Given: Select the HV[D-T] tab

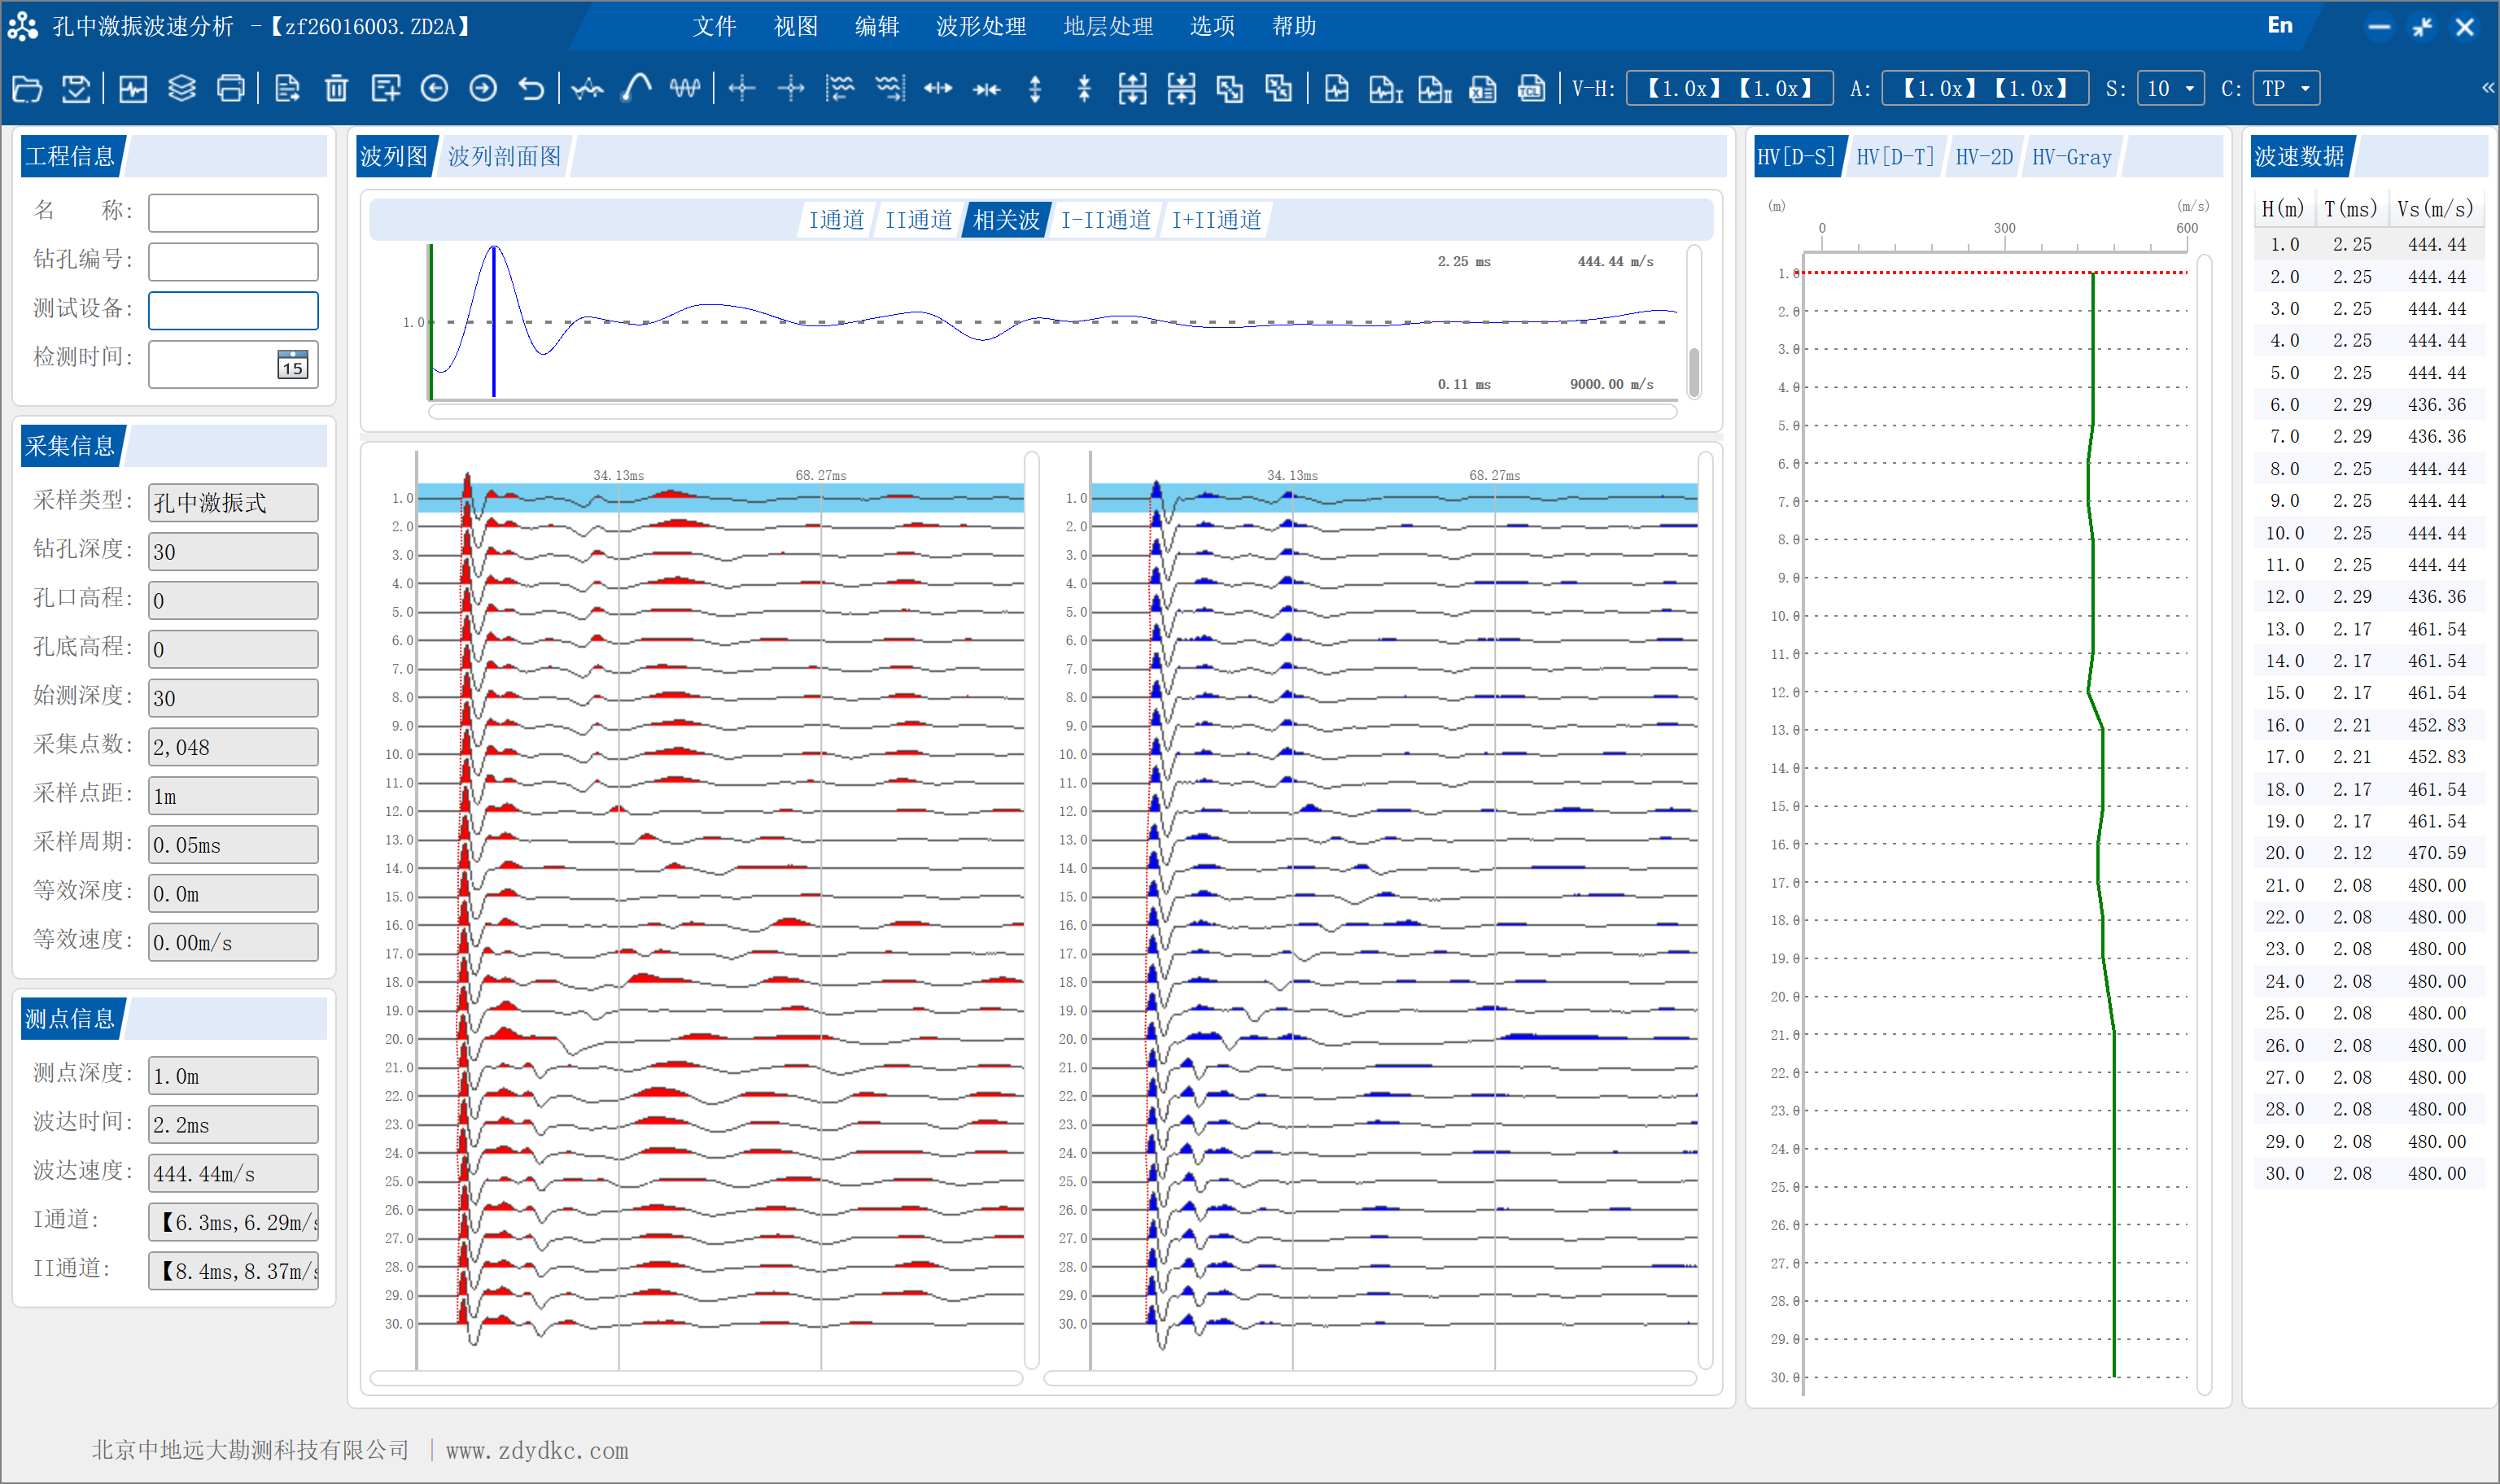Looking at the screenshot, I should pos(1895,157).
